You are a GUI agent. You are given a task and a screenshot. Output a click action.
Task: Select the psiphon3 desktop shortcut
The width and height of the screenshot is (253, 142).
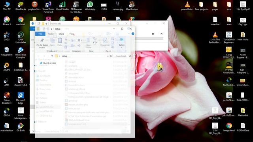click(34, 6)
